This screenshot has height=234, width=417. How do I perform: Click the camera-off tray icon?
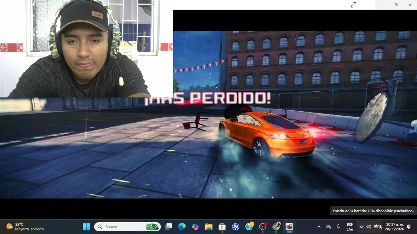coord(328,227)
